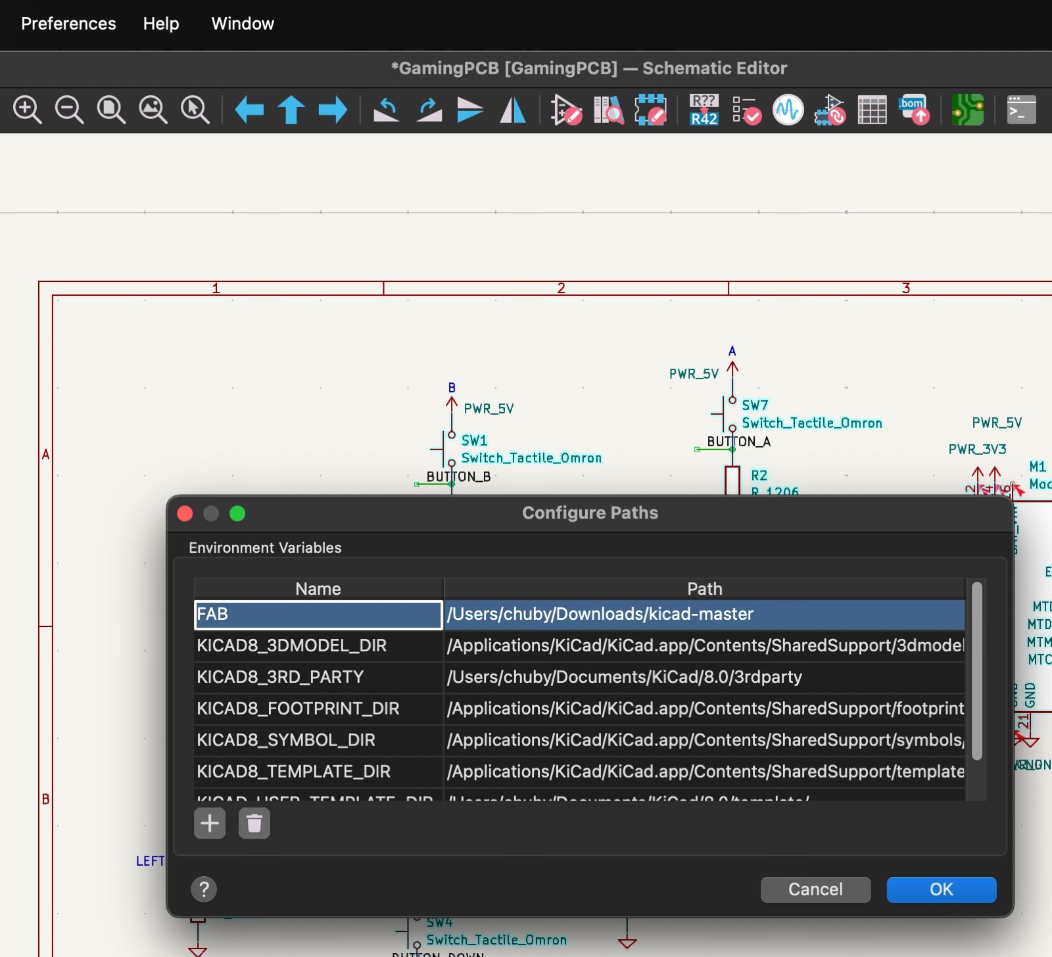Click the 3dmodels path cell
This screenshot has height=957, width=1052.
tap(705, 645)
